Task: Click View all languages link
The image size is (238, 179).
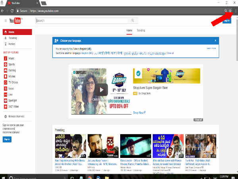Action: point(170,53)
